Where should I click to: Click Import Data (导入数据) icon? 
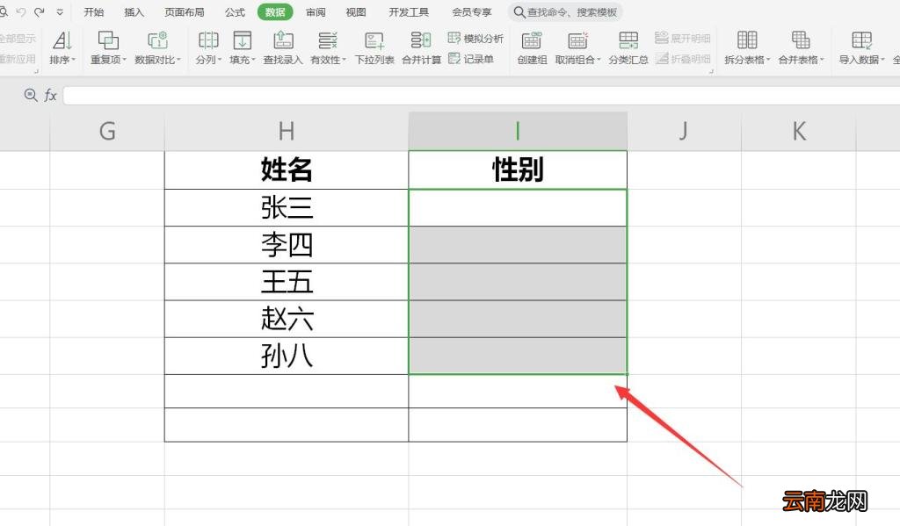861,40
